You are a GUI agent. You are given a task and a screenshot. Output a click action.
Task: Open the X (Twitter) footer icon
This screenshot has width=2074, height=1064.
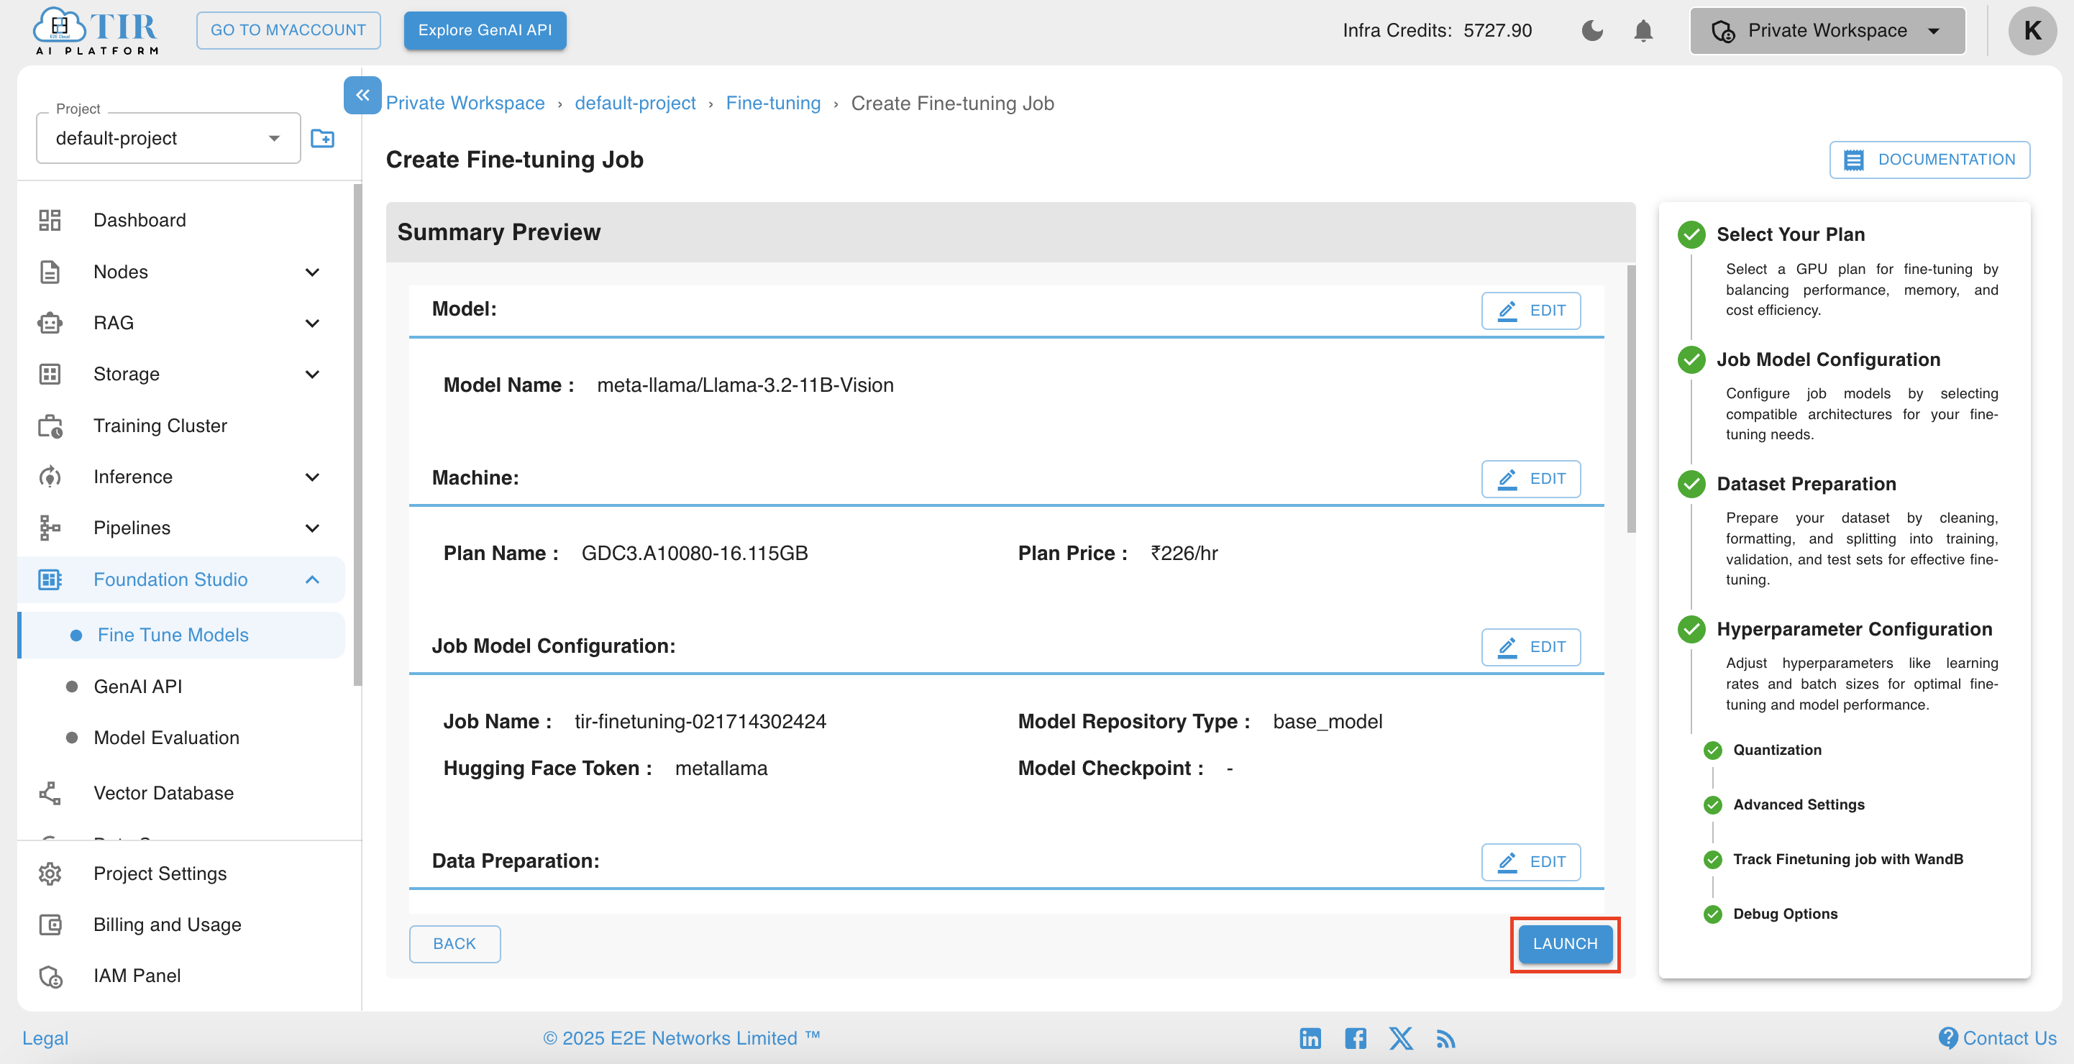(x=1401, y=1038)
